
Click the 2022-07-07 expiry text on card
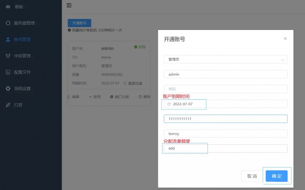pyautogui.click(x=110, y=83)
